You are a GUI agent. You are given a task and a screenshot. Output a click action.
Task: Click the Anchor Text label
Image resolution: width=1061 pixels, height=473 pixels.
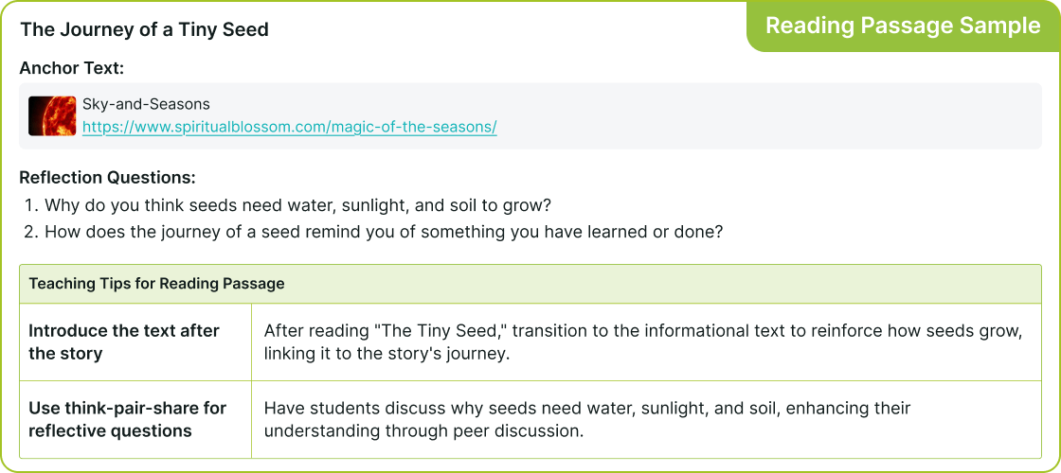pyautogui.click(x=72, y=68)
